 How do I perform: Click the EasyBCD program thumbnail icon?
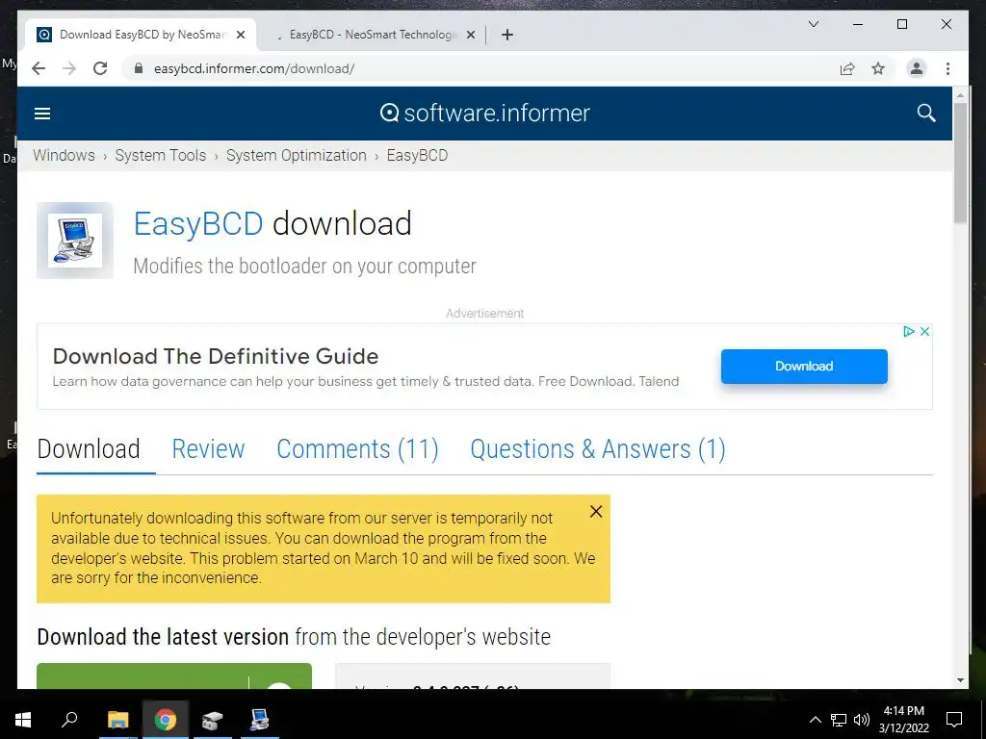pos(75,240)
